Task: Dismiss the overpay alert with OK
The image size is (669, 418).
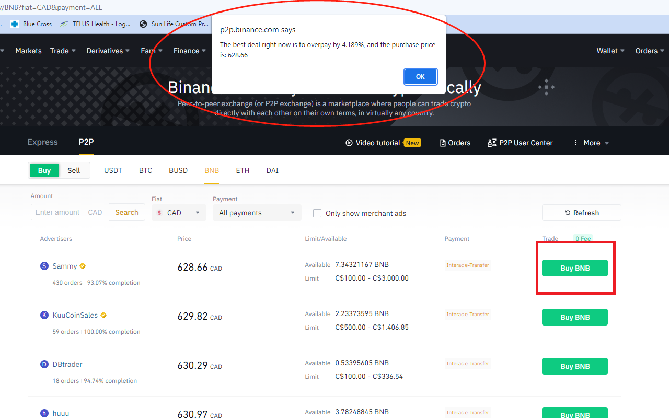Action: pyautogui.click(x=420, y=76)
